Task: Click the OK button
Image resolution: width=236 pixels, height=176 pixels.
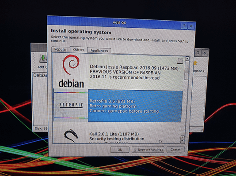Action: 120,150
